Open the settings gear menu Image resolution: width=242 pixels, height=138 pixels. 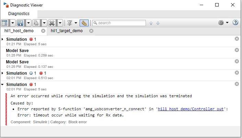[221, 23]
